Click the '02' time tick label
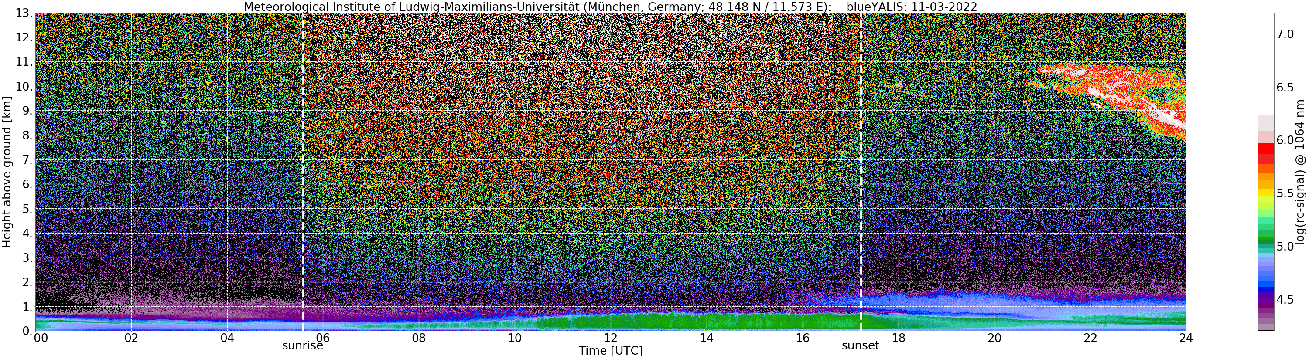This screenshot has height=359, width=1309. tap(131, 338)
